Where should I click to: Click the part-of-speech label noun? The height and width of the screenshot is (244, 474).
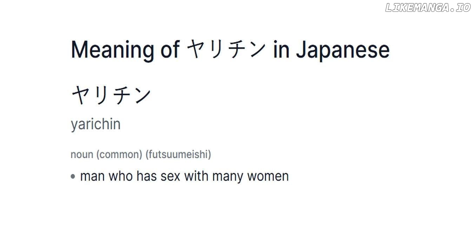pyautogui.click(x=82, y=155)
